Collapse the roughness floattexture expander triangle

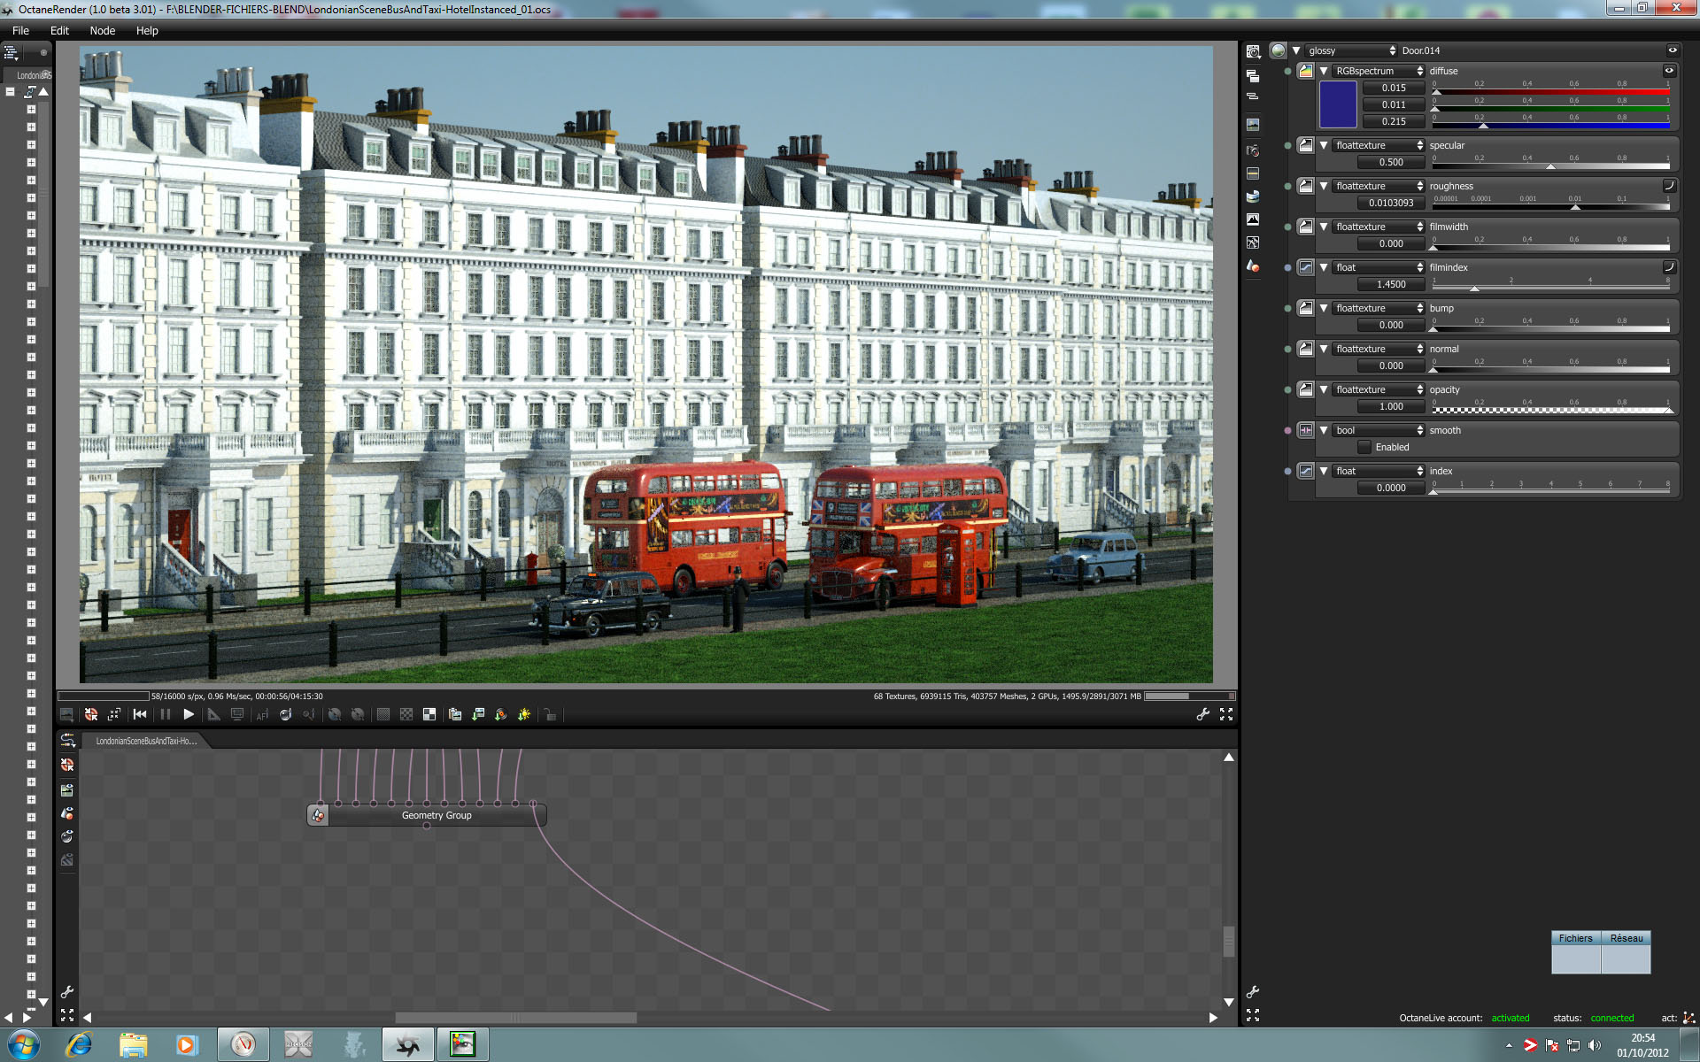(x=1324, y=186)
